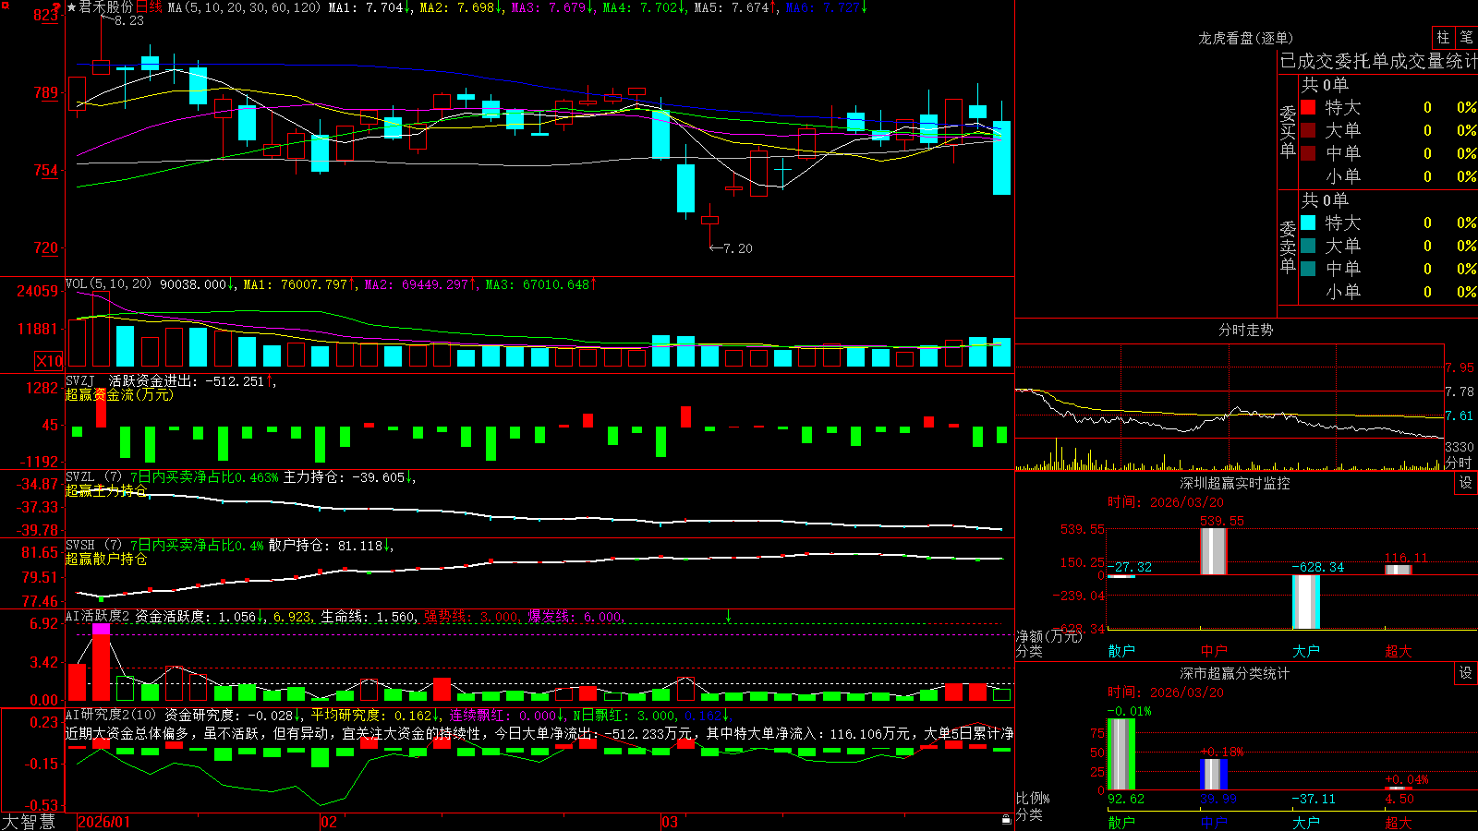
Task: Click the MA(5,10,20,30,60,120) parameter label
Action: [x=245, y=7]
